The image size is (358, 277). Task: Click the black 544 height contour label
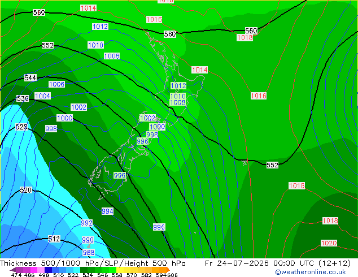[30, 77]
